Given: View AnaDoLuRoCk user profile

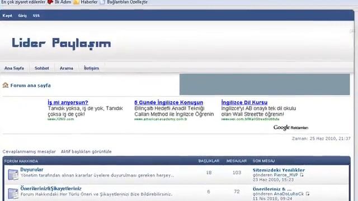Looking at the screenshot, I should tap(289, 194).
